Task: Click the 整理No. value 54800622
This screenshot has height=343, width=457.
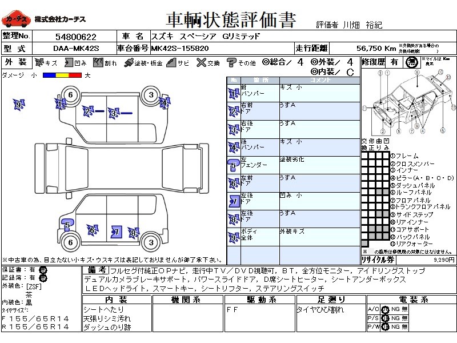Action: tap(76, 37)
